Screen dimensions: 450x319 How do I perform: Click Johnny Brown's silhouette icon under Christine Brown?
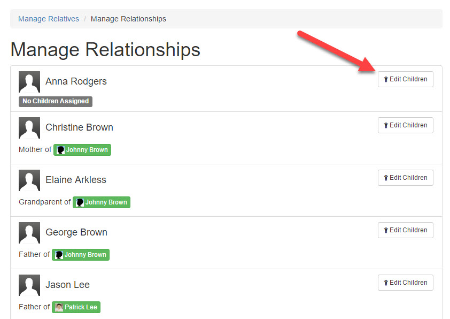click(60, 150)
